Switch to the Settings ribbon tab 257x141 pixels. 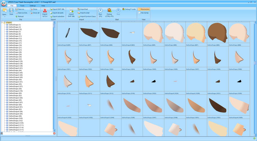coord(33,6)
